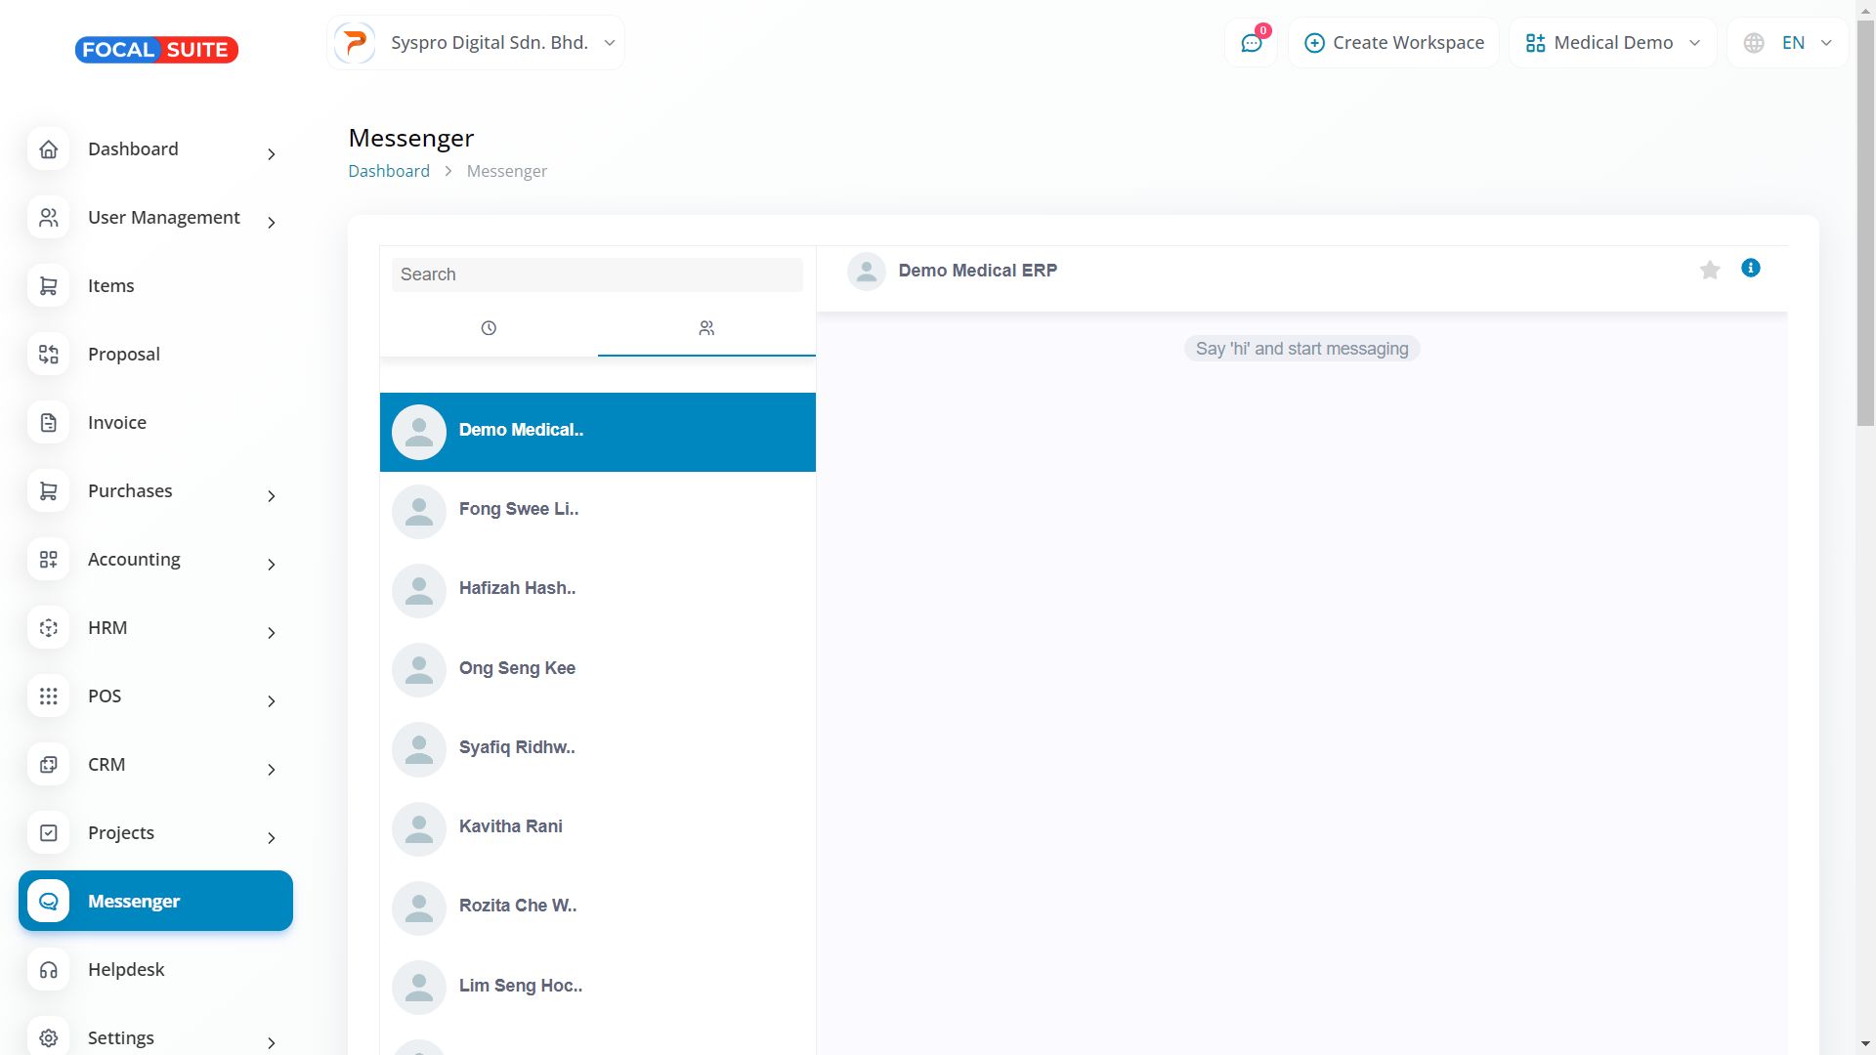The height and width of the screenshot is (1055, 1876).
Task: Open Helpdesk headphones icon
Action: (x=49, y=970)
